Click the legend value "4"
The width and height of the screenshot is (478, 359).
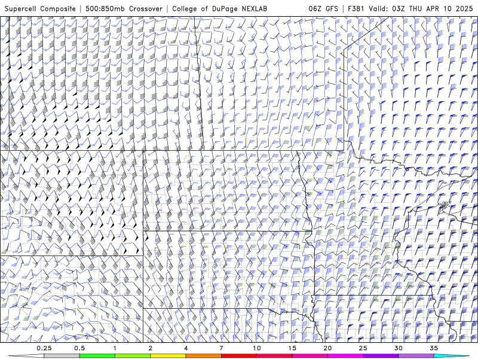click(x=186, y=348)
